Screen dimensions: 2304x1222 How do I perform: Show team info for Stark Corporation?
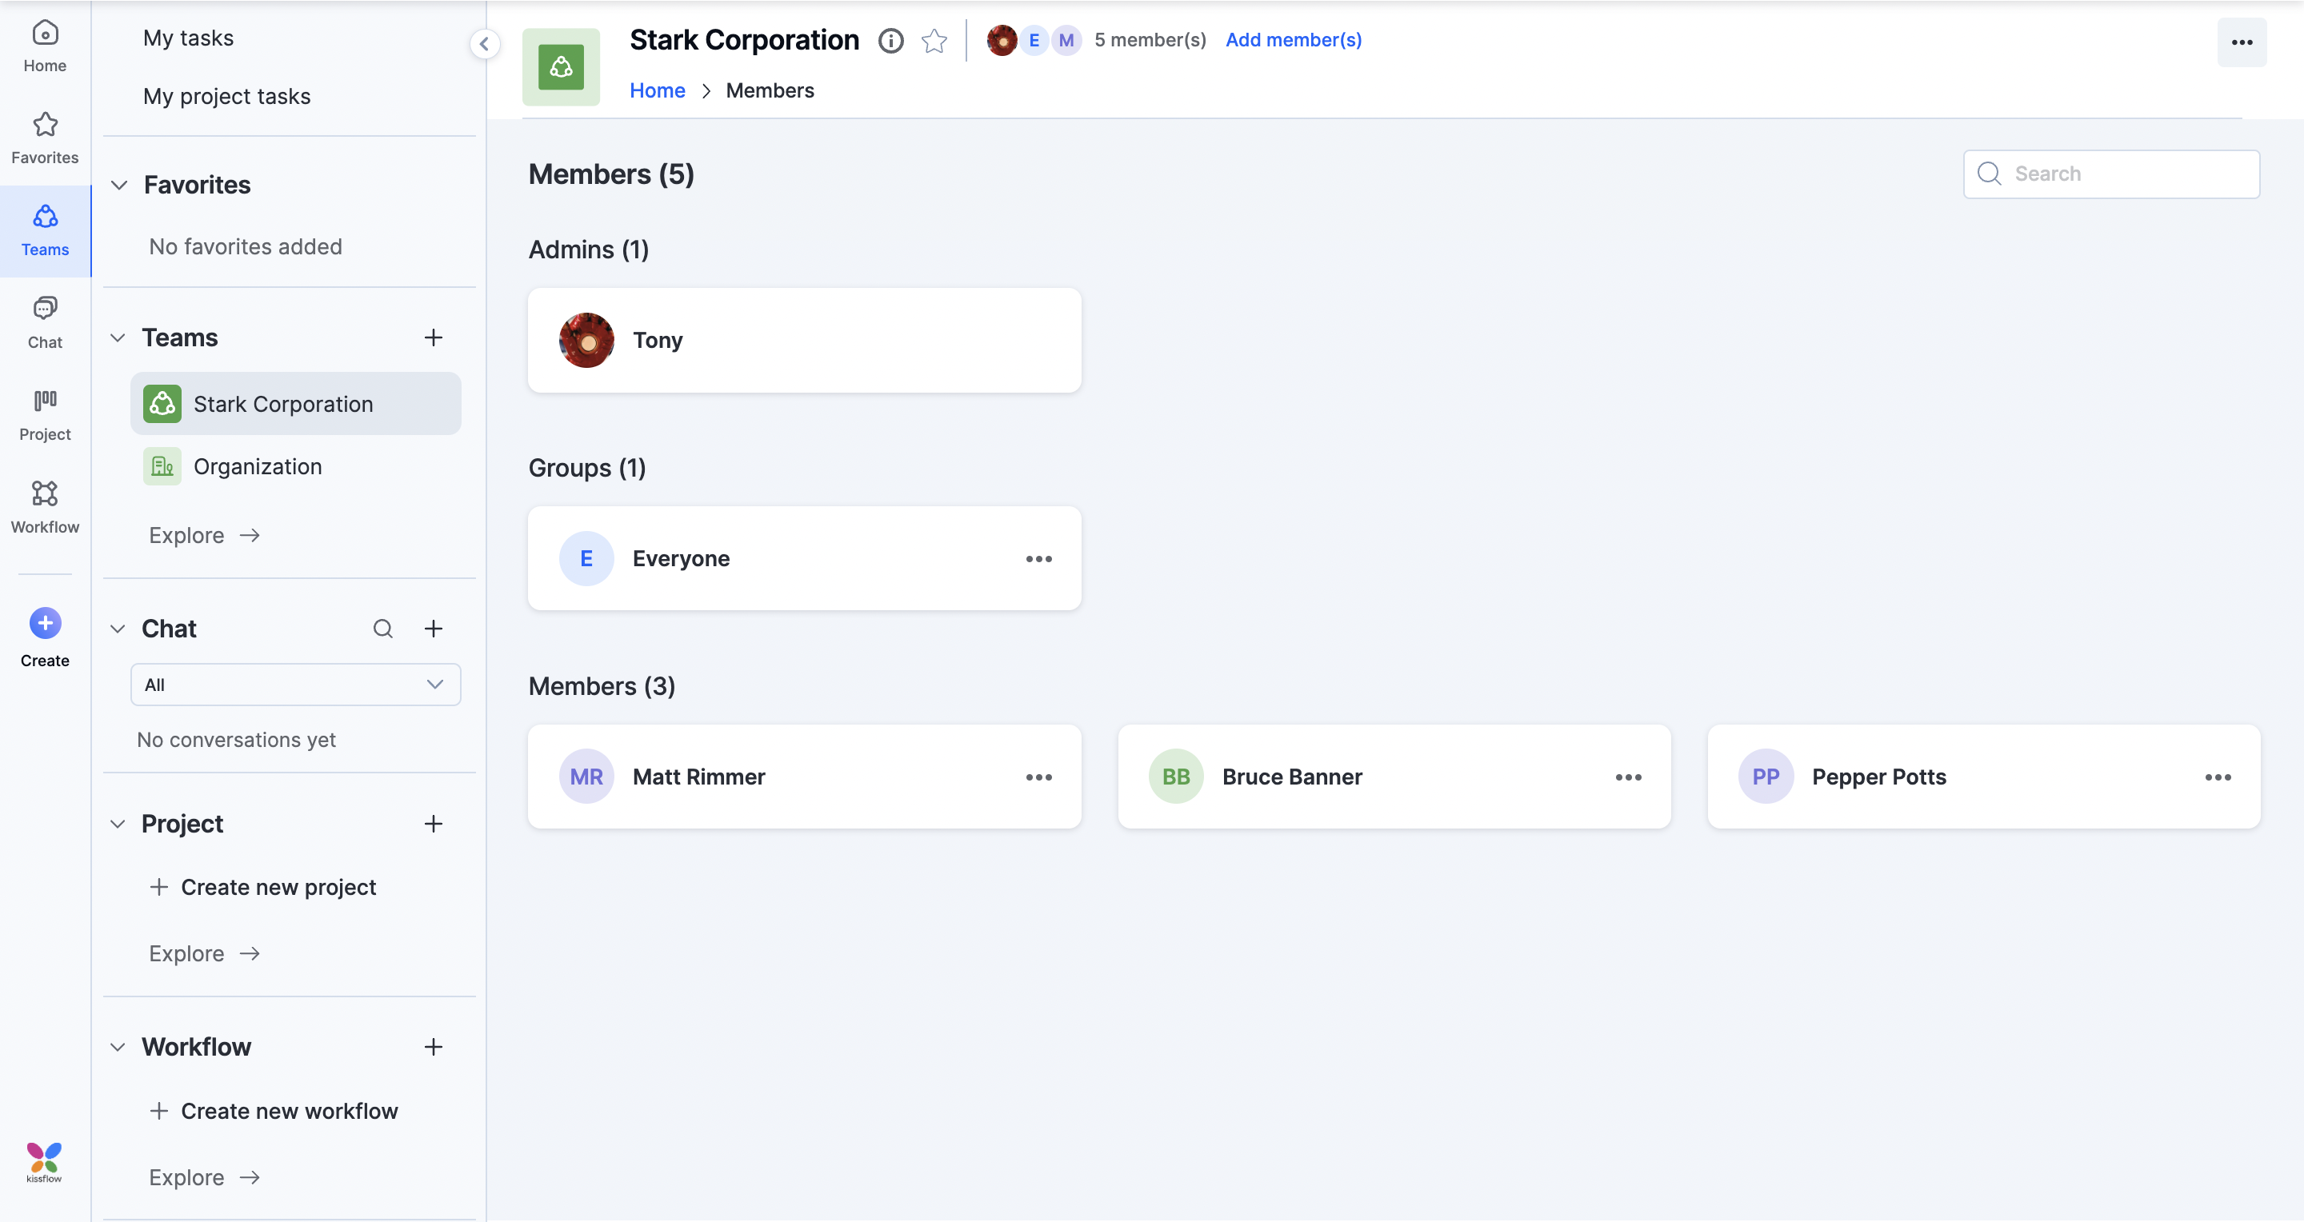(x=890, y=40)
